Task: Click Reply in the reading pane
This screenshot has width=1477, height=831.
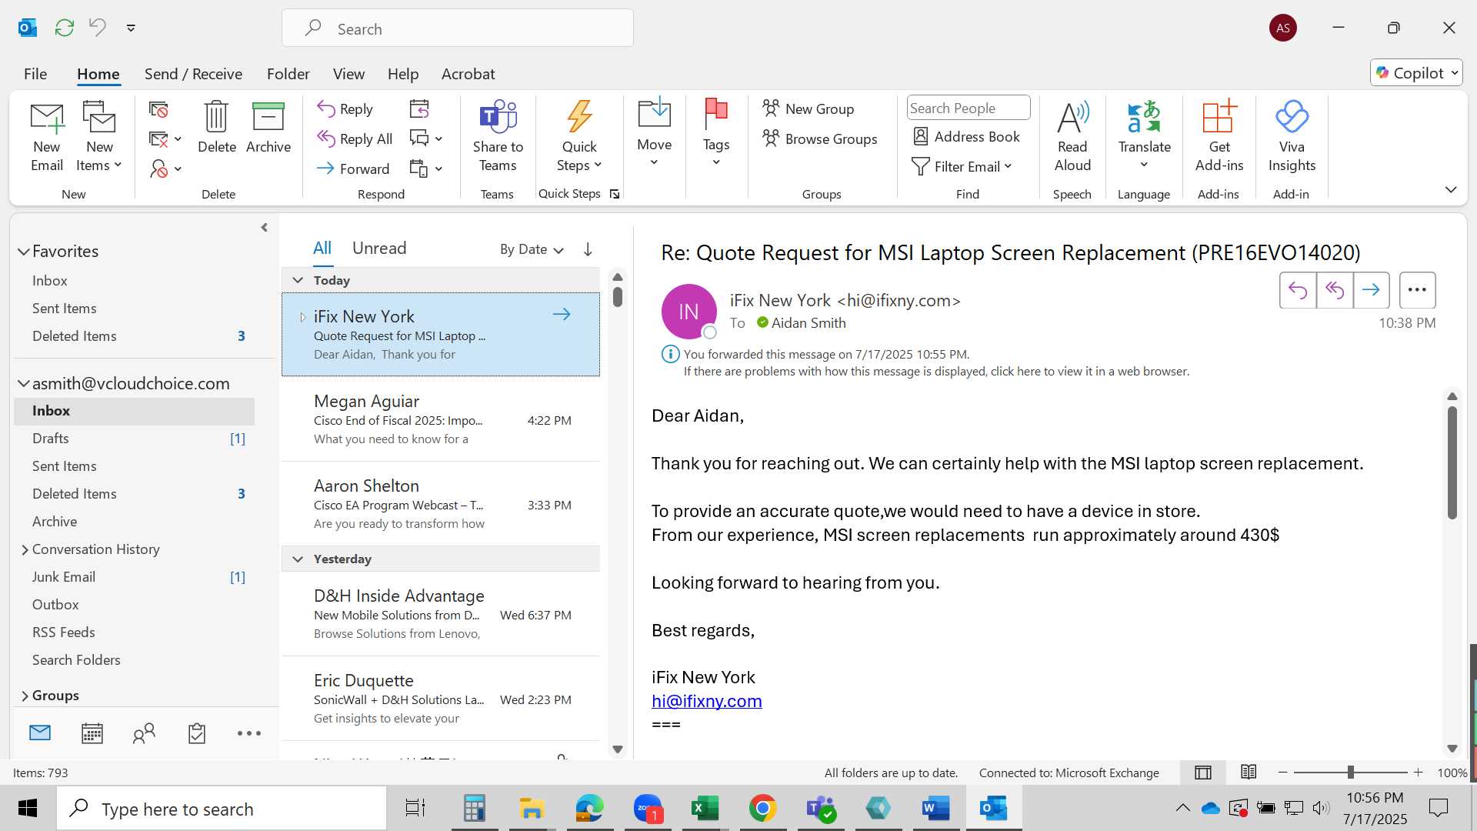Action: tap(1298, 290)
